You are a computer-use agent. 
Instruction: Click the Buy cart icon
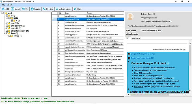coord(23,9)
